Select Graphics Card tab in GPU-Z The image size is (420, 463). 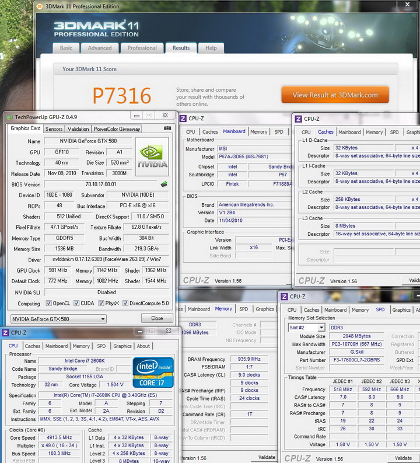[25, 128]
